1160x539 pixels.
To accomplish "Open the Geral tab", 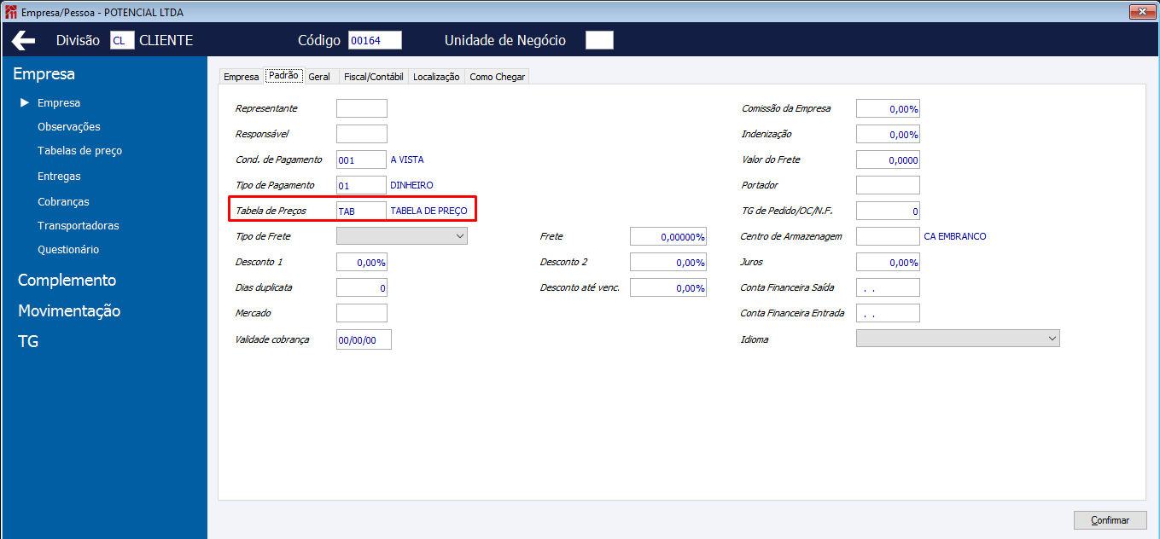I will (319, 77).
